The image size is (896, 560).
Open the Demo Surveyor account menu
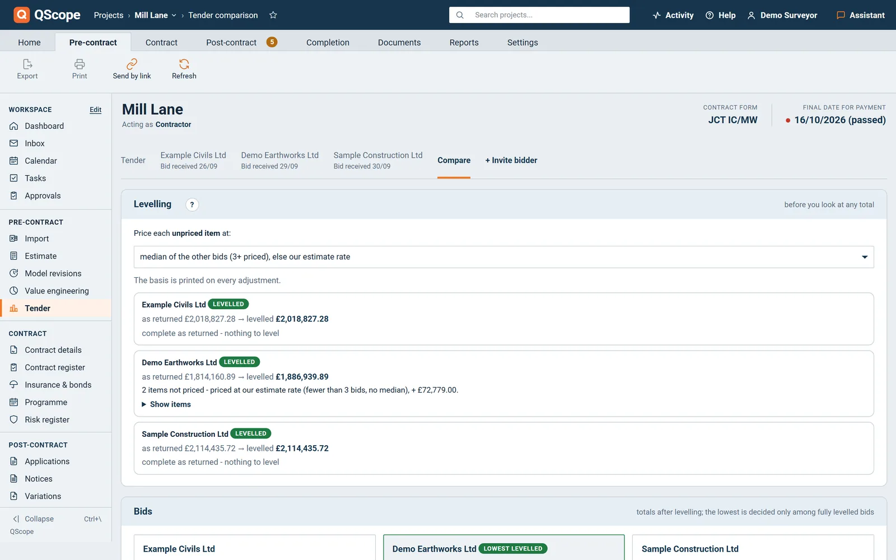782,15
